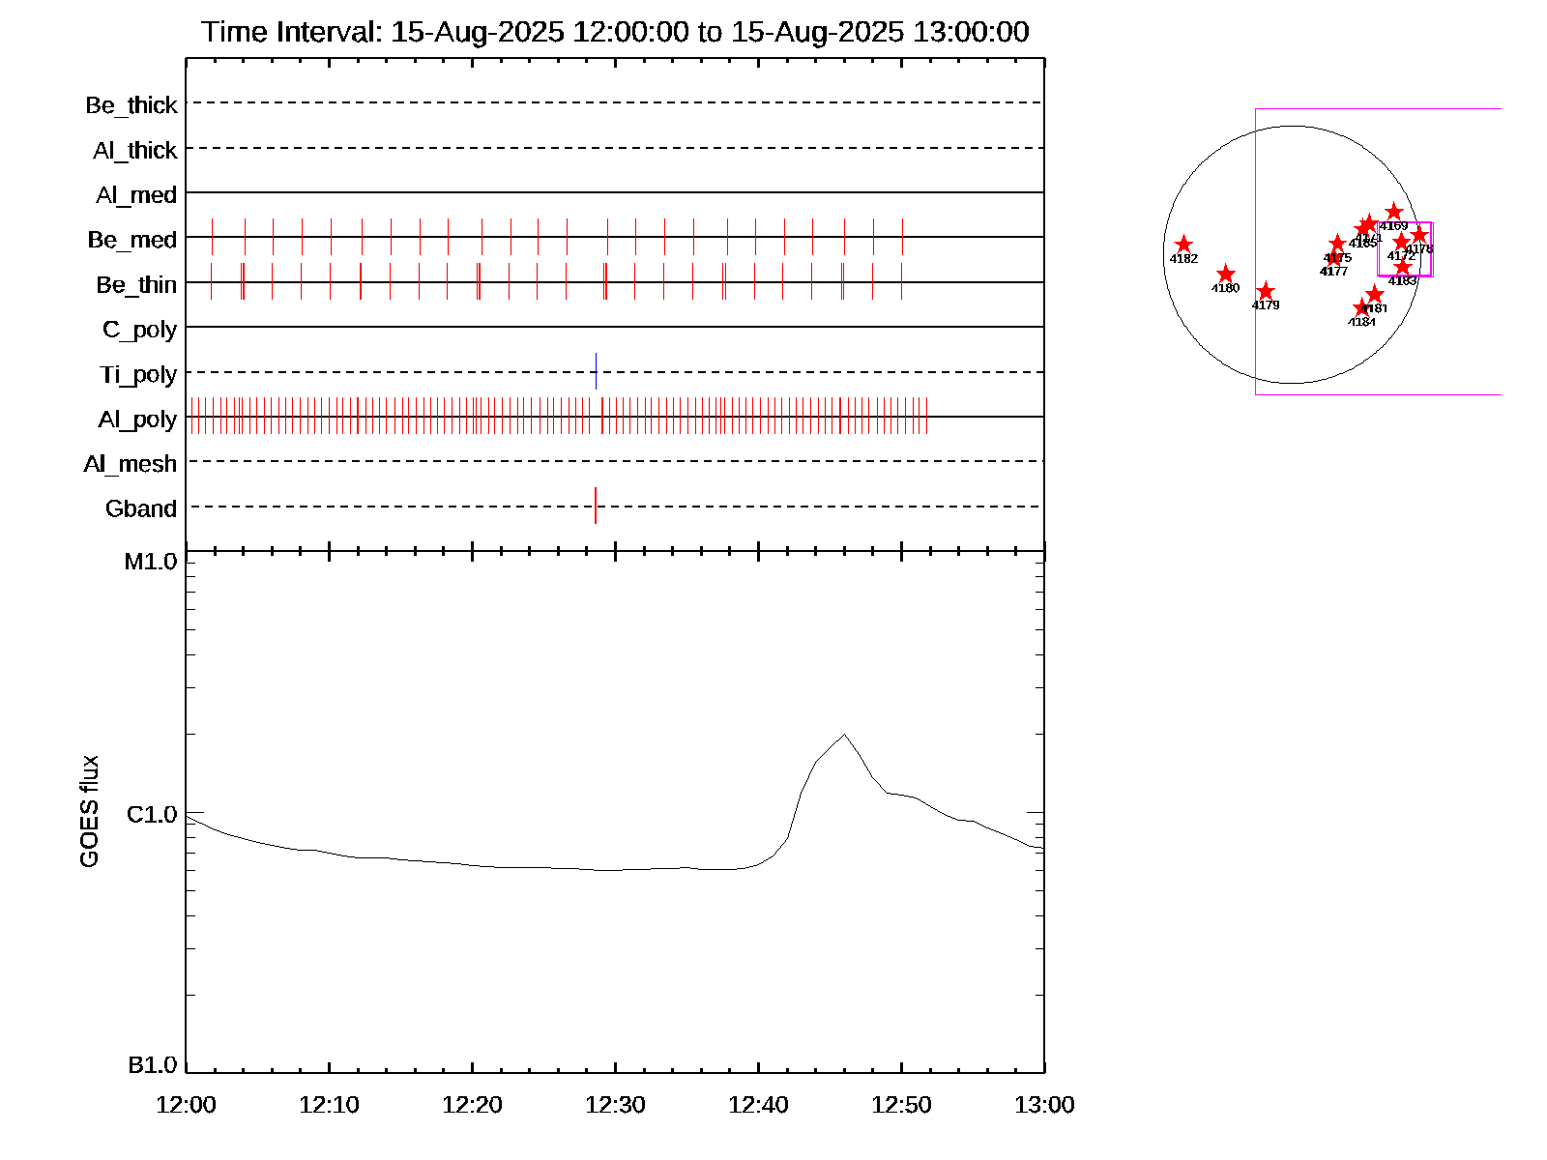Select the red star above label 4179

tap(1266, 292)
